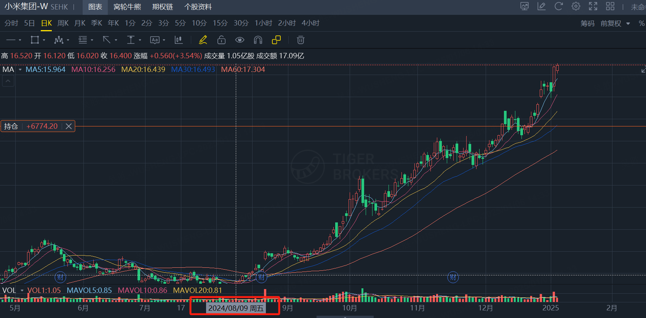
Task: Open the measure tool dropdown arrow
Action: pyautogui.click(x=140, y=40)
